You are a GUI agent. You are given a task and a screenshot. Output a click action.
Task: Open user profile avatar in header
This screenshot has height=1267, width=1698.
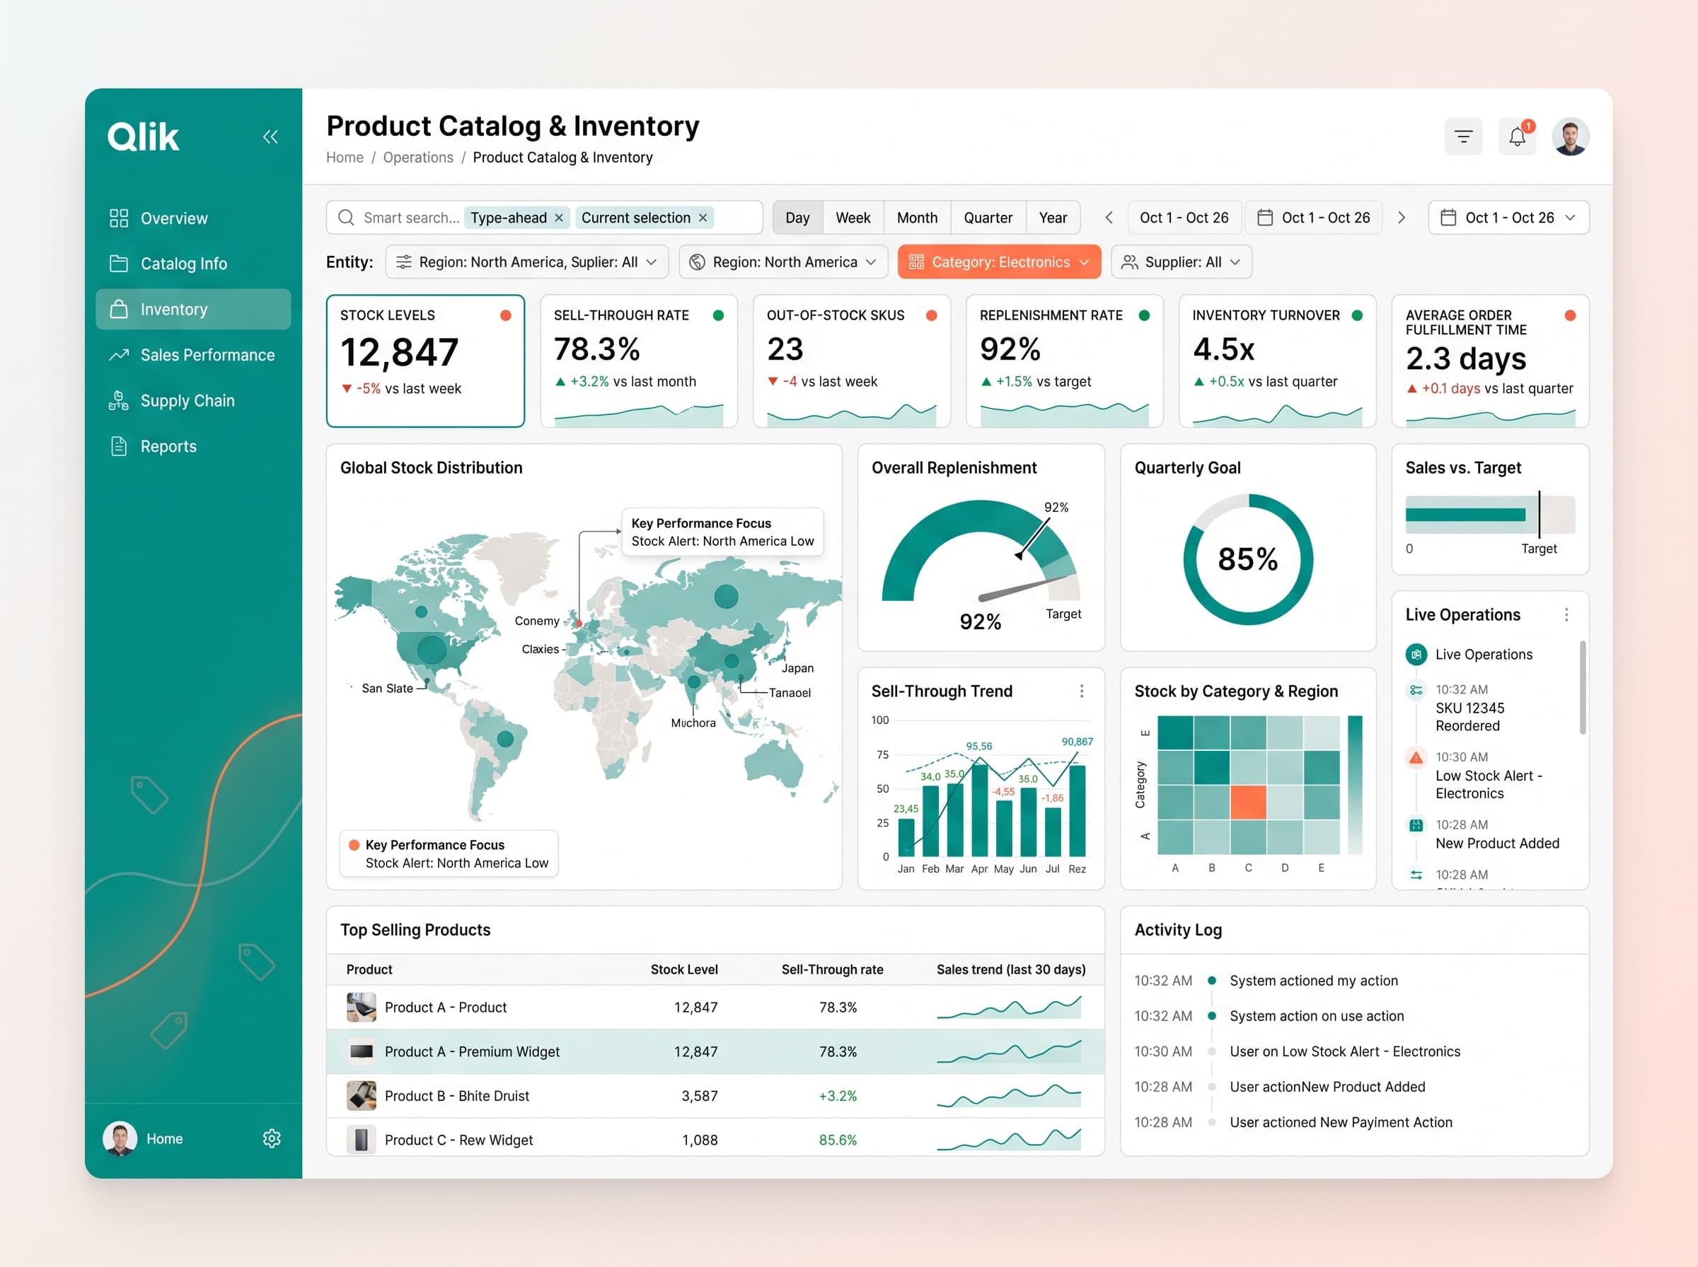click(1570, 136)
